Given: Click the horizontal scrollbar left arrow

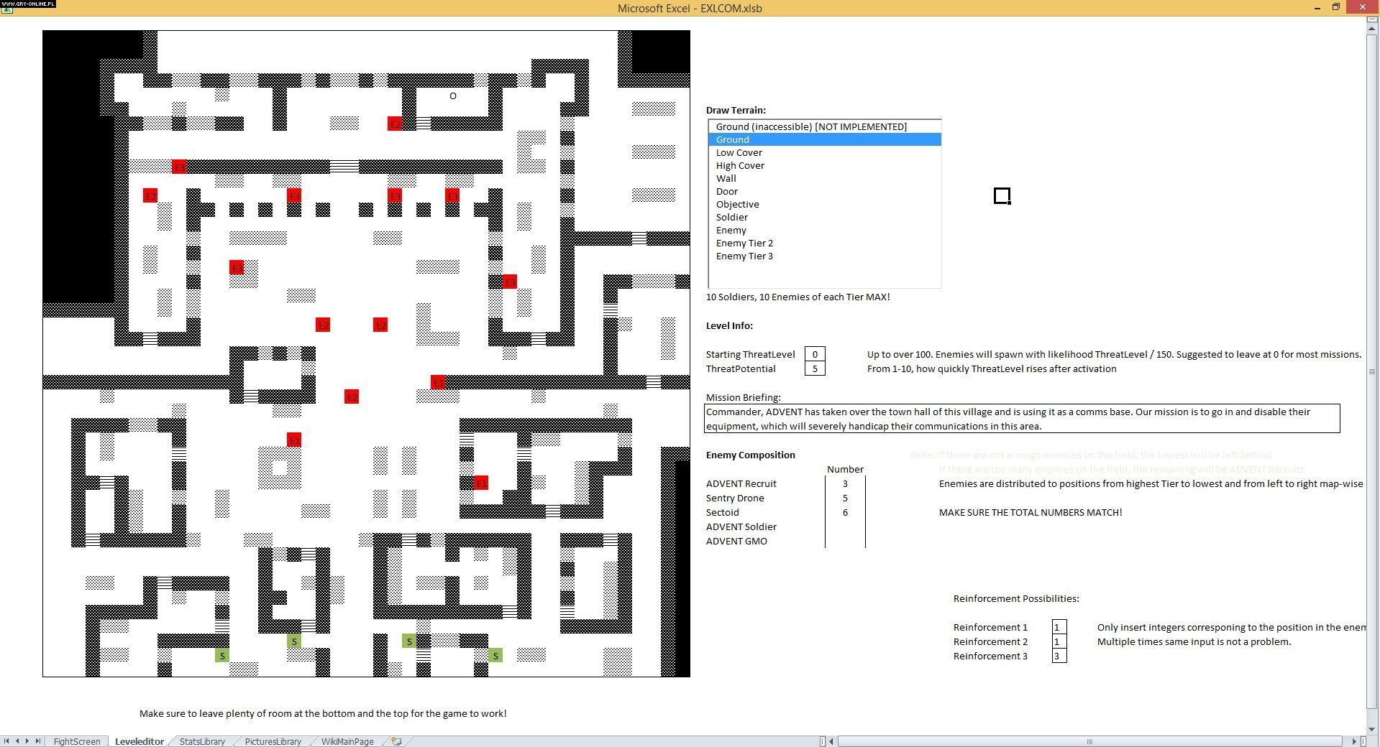Looking at the screenshot, I should [x=831, y=741].
